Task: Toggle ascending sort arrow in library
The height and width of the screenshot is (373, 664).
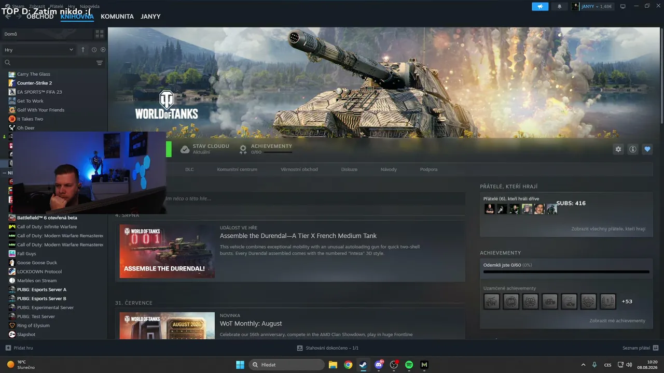Action: (83, 50)
